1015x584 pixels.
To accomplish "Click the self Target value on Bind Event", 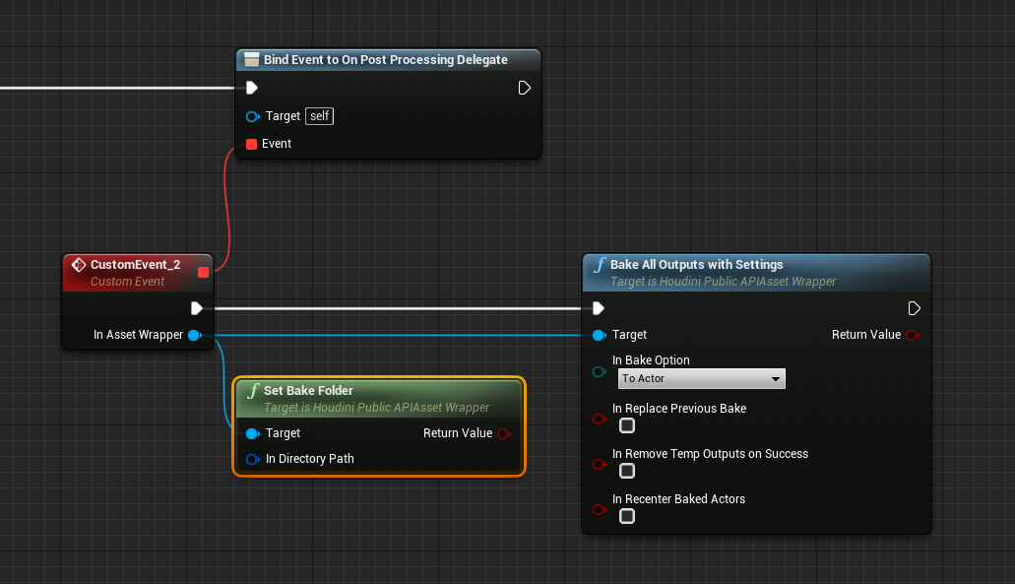I will [319, 116].
